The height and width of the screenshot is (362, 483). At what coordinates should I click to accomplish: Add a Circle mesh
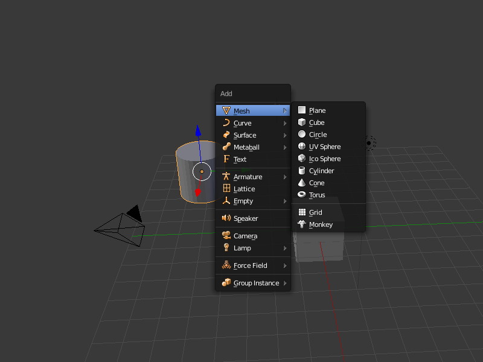click(x=328, y=135)
